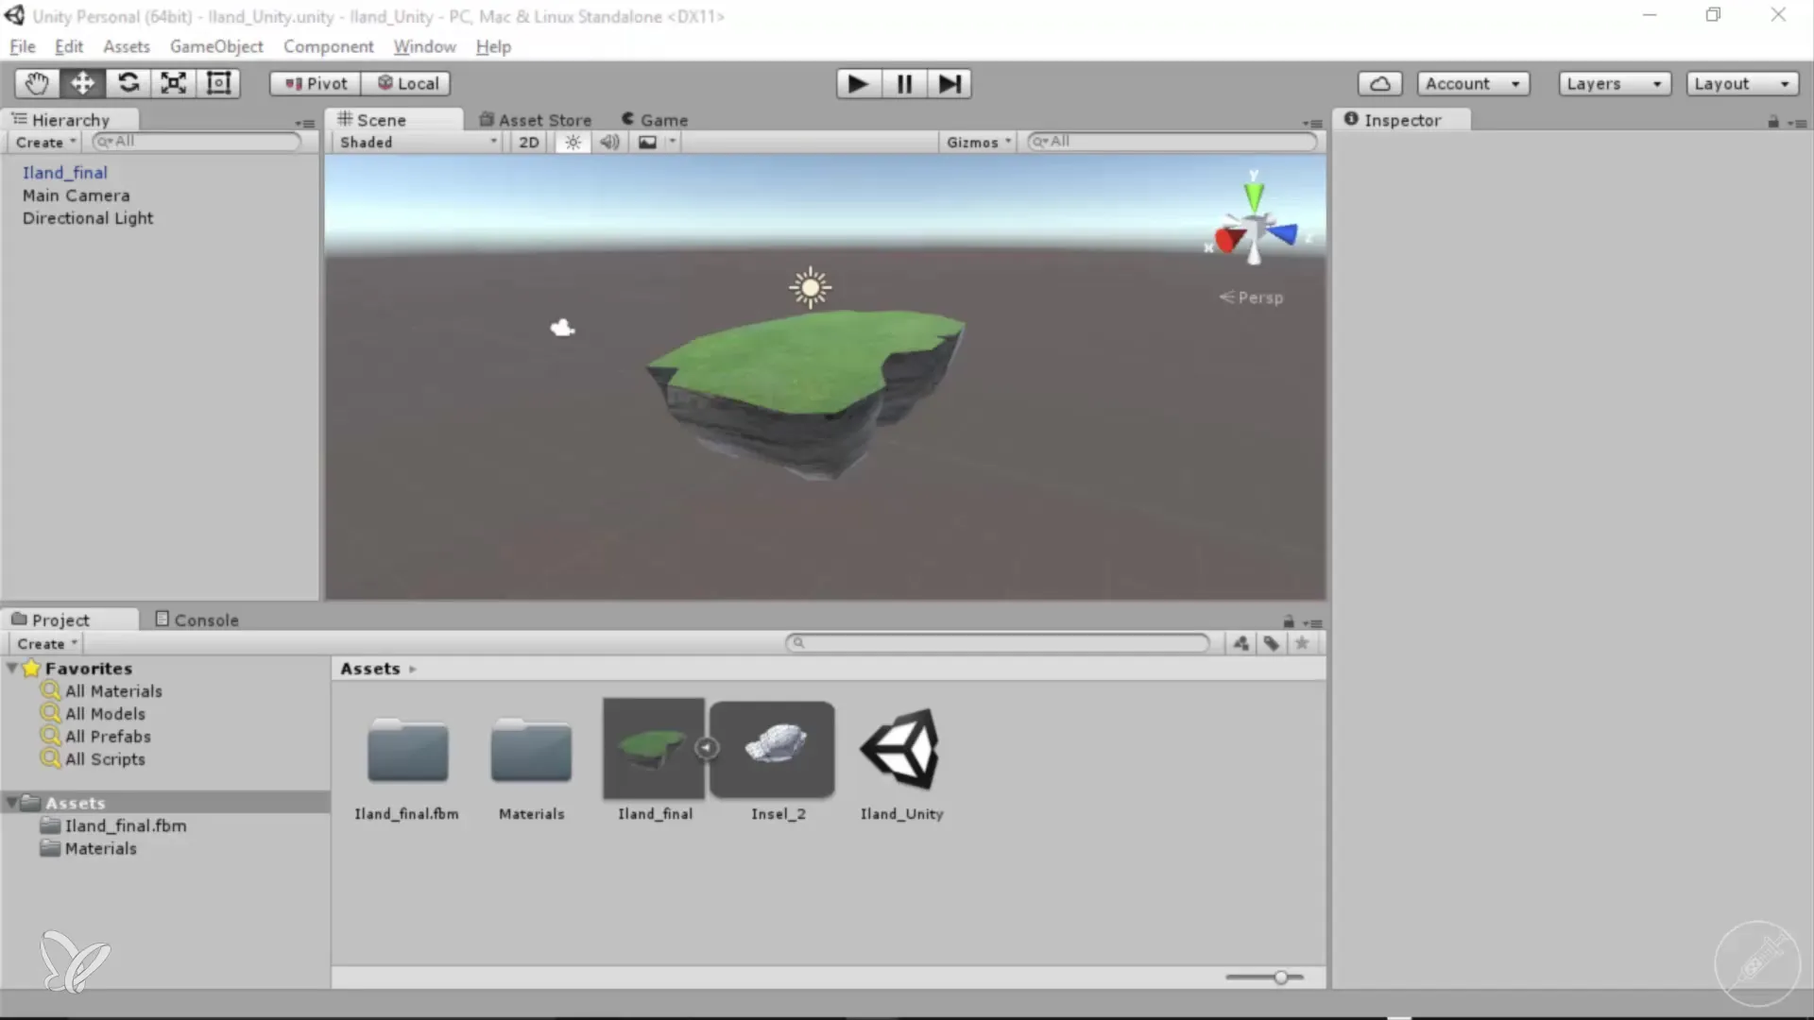Open the Shaded draw mode dropdown
The width and height of the screenshot is (1814, 1020).
(417, 142)
